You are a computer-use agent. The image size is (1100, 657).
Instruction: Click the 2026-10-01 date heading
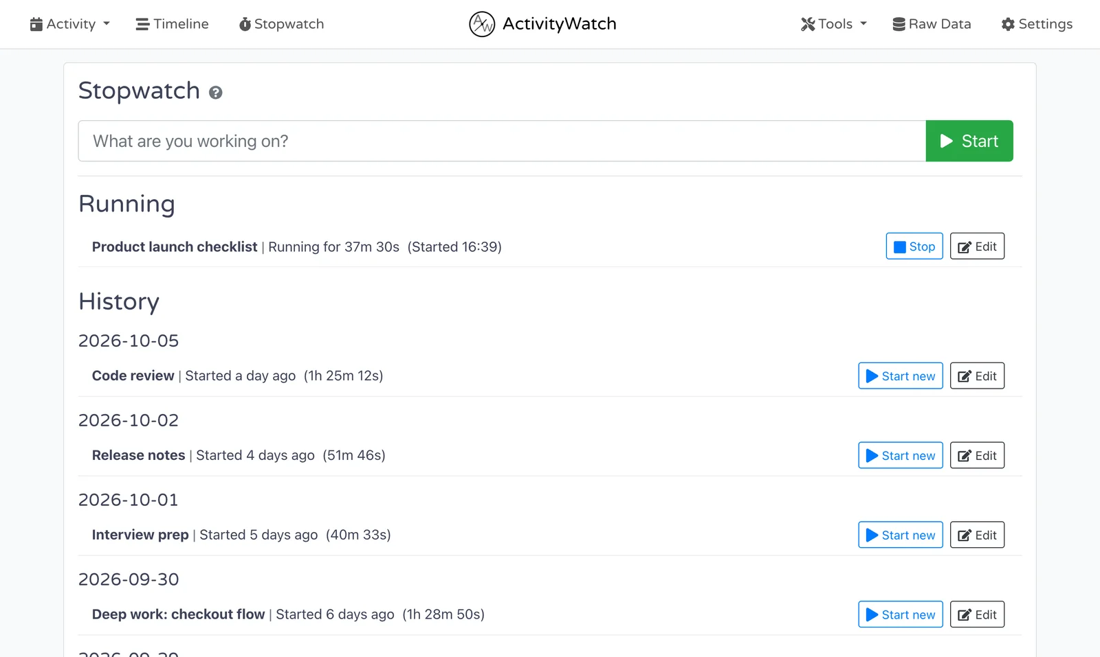pyautogui.click(x=129, y=500)
